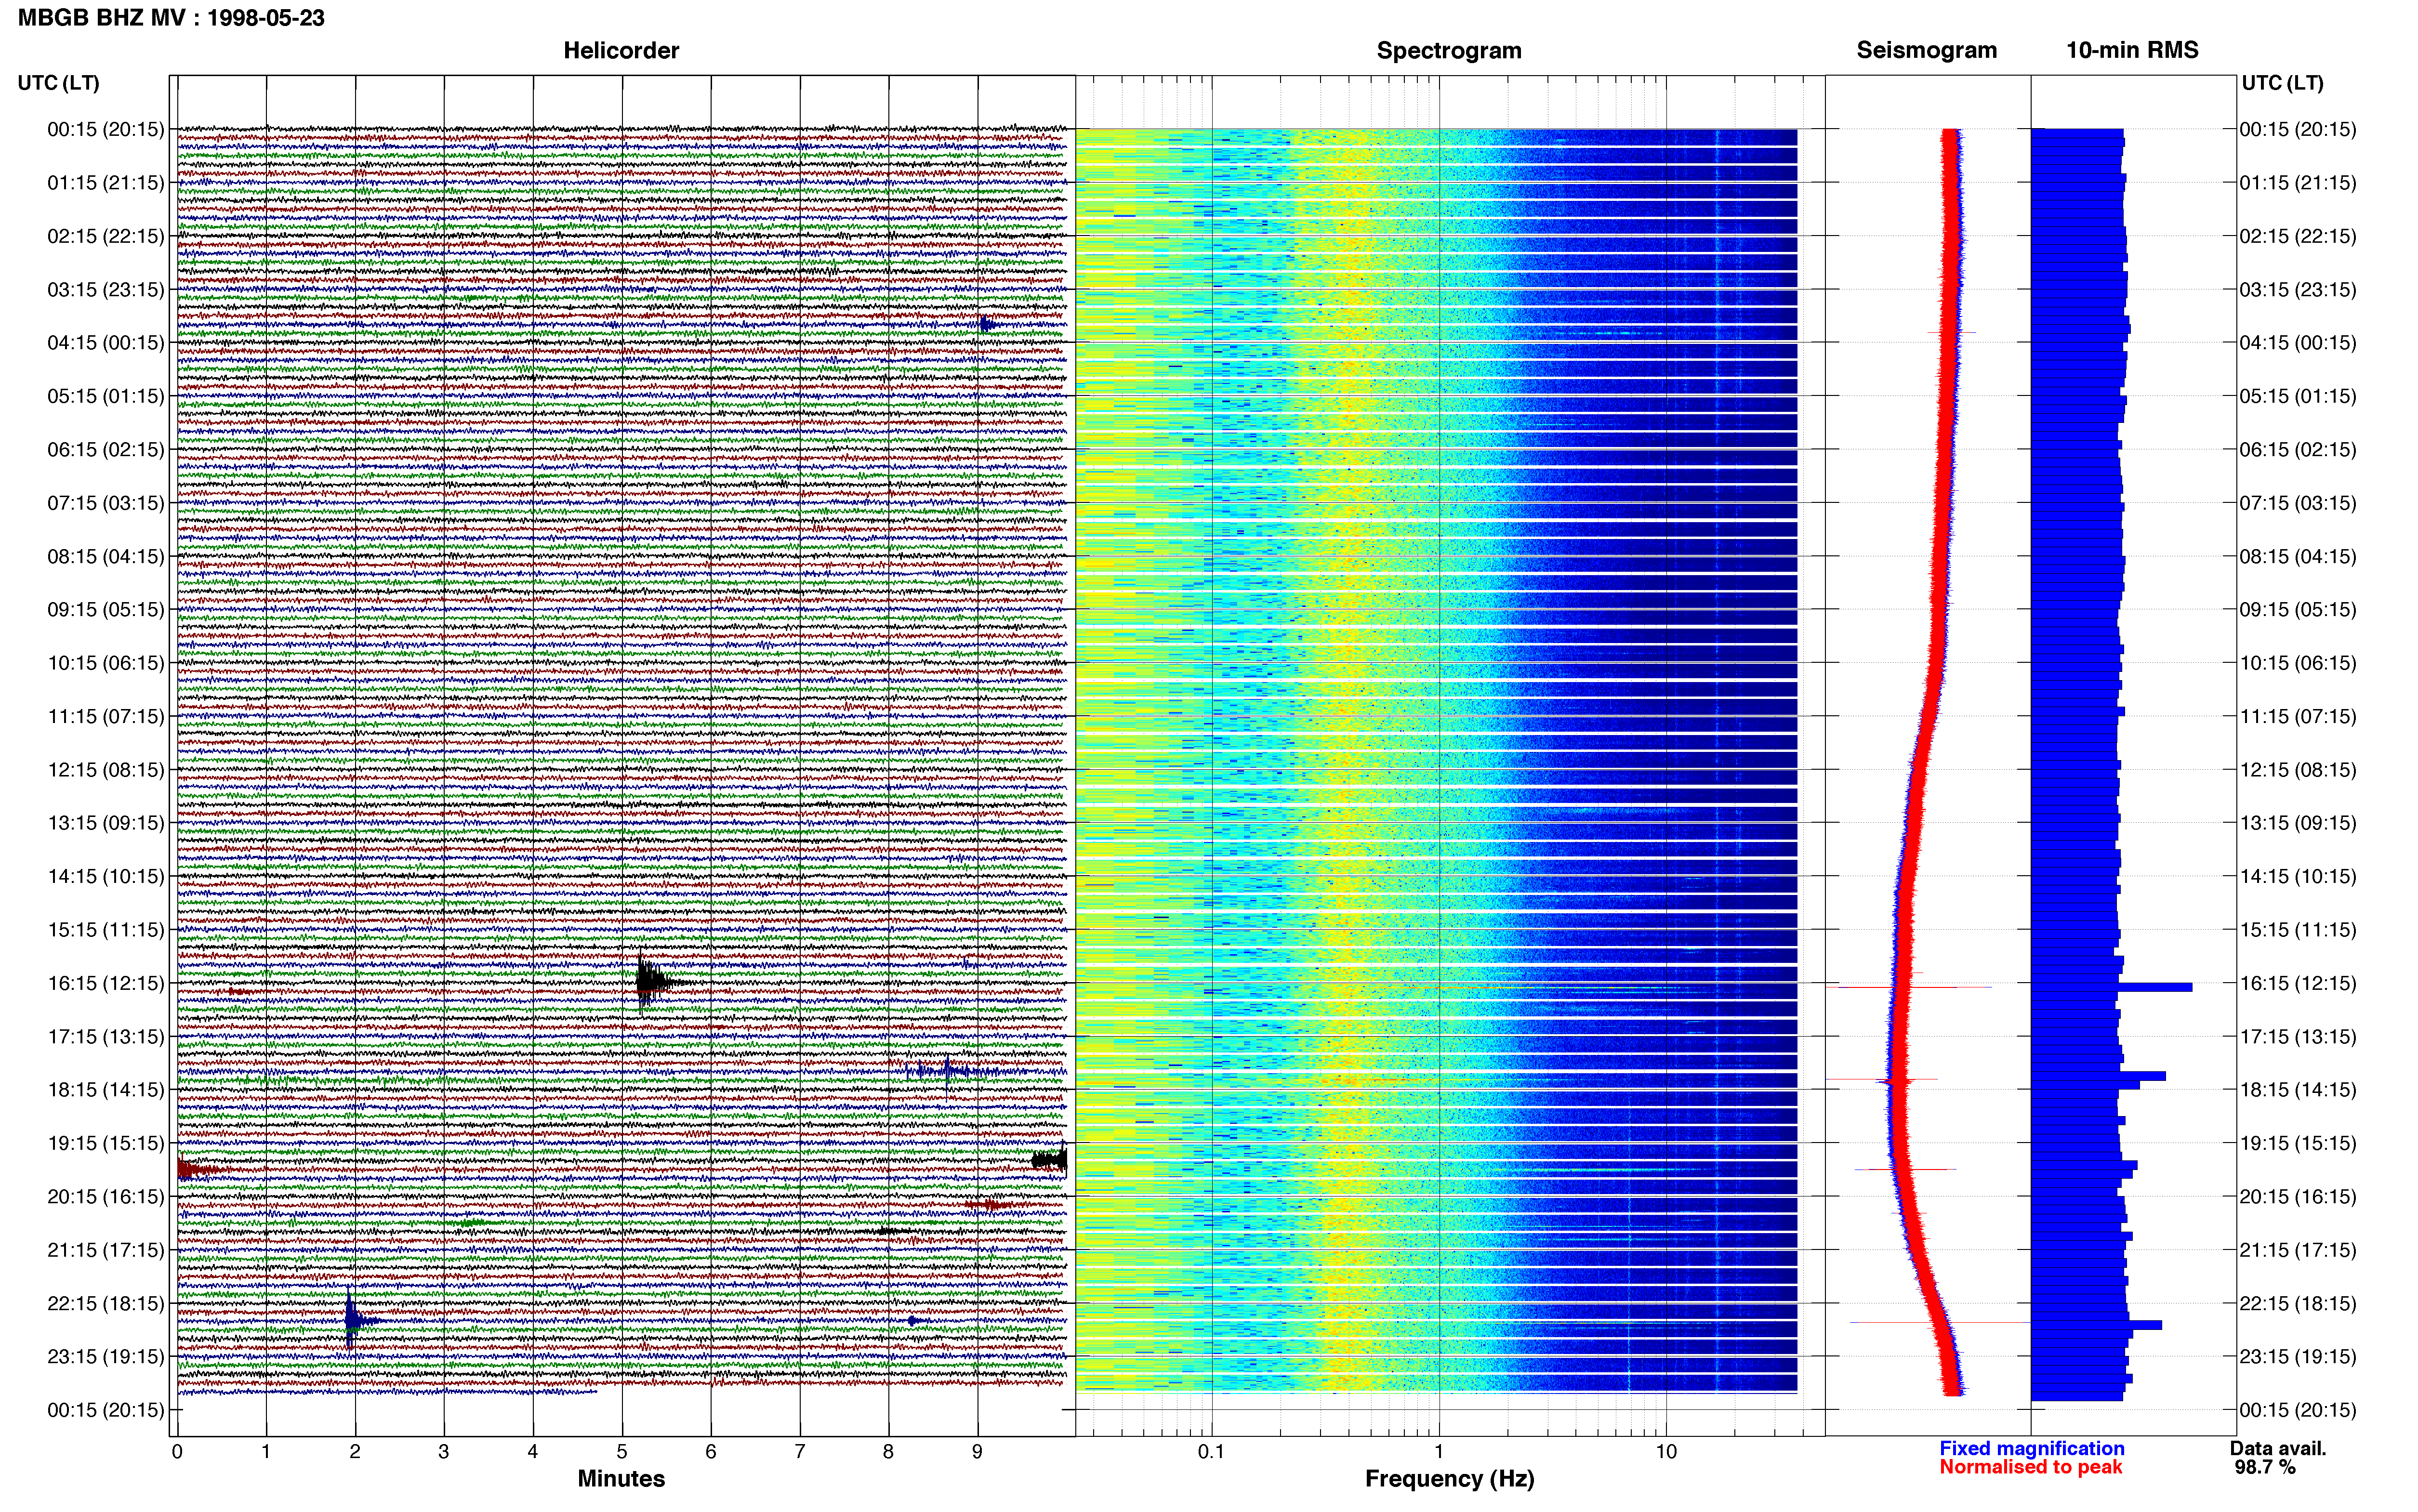Viewport: 2418px width, 1512px height.
Task: Select the 'Minutes' axis title
Action: [x=621, y=1479]
